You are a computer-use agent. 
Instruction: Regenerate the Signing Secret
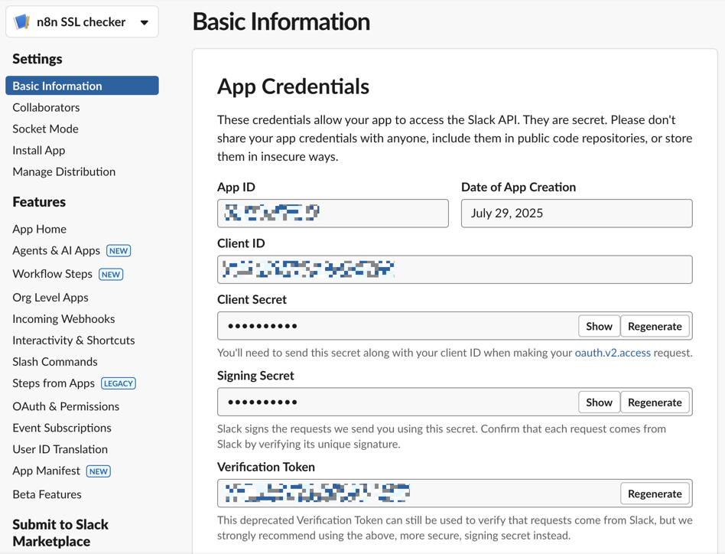coord(655,402)
